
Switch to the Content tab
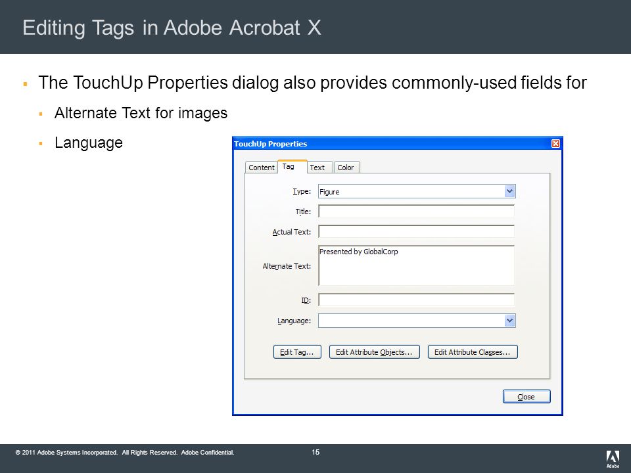click(x=261, y=168)
